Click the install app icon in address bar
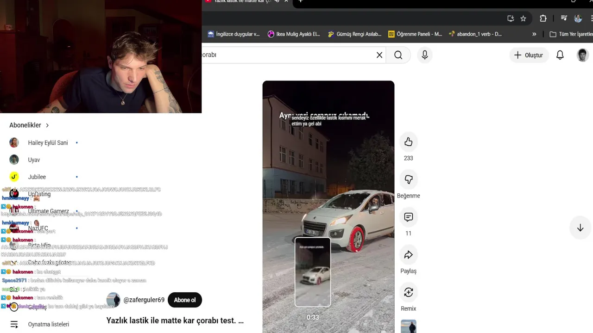 click(511, 18)
